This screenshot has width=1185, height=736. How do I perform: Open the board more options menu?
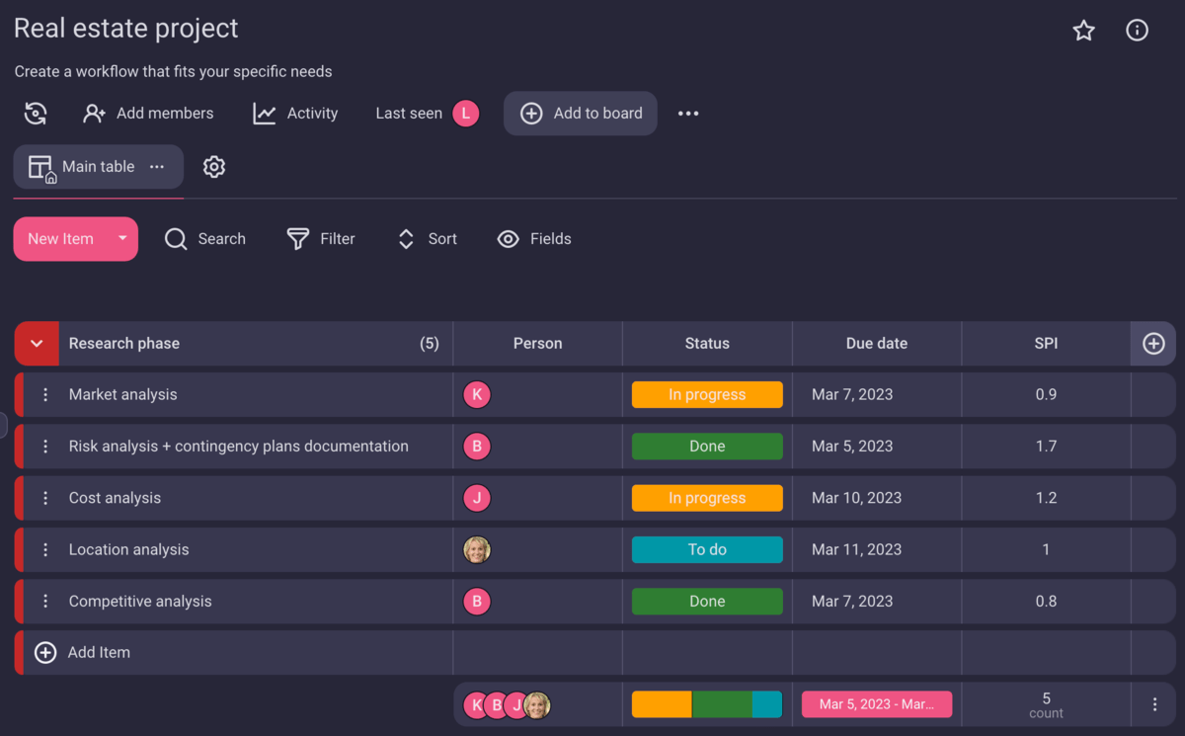coord(688,113)
